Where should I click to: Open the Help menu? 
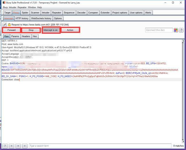(x=40, y=7)
